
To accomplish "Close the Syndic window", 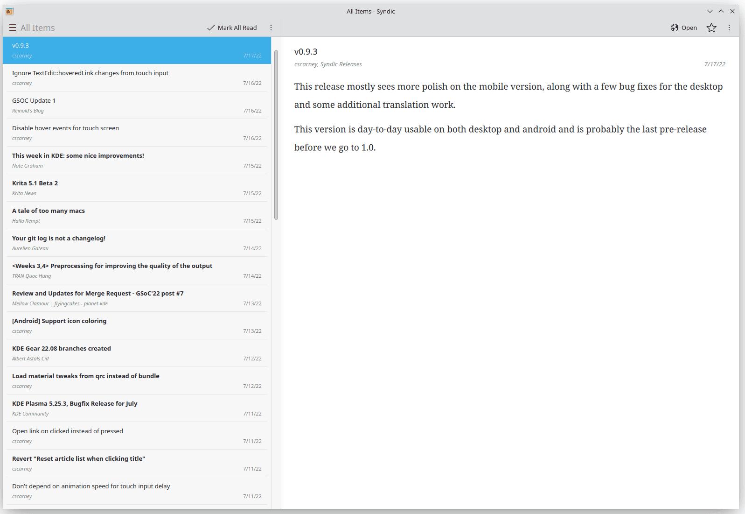I will pos(732,11).
